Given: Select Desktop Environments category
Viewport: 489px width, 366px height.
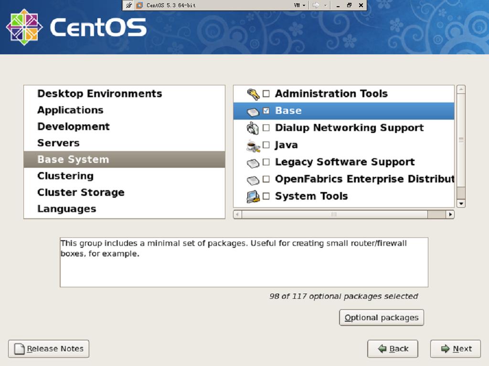Looking at the screenshot, I should 125,94.
